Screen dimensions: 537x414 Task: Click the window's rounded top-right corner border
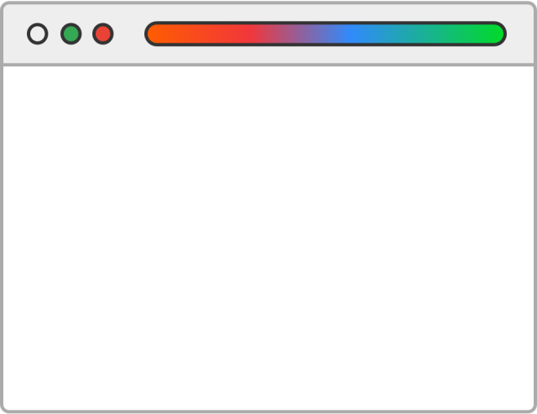(x=533, y=5)
